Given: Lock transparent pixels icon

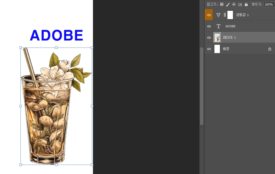Looking at the screenshot, I should click(222, 4).
